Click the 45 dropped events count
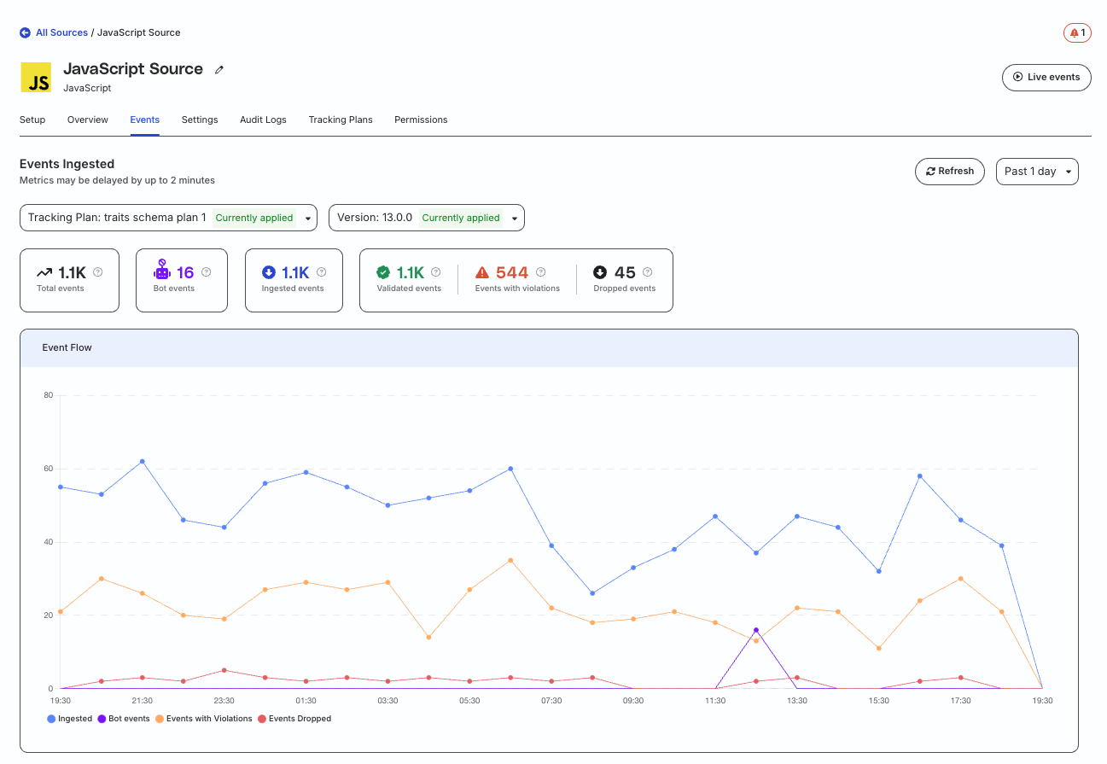Viewport: 1107px width, 764px height. pyautogui.click(x=625, y=272)
